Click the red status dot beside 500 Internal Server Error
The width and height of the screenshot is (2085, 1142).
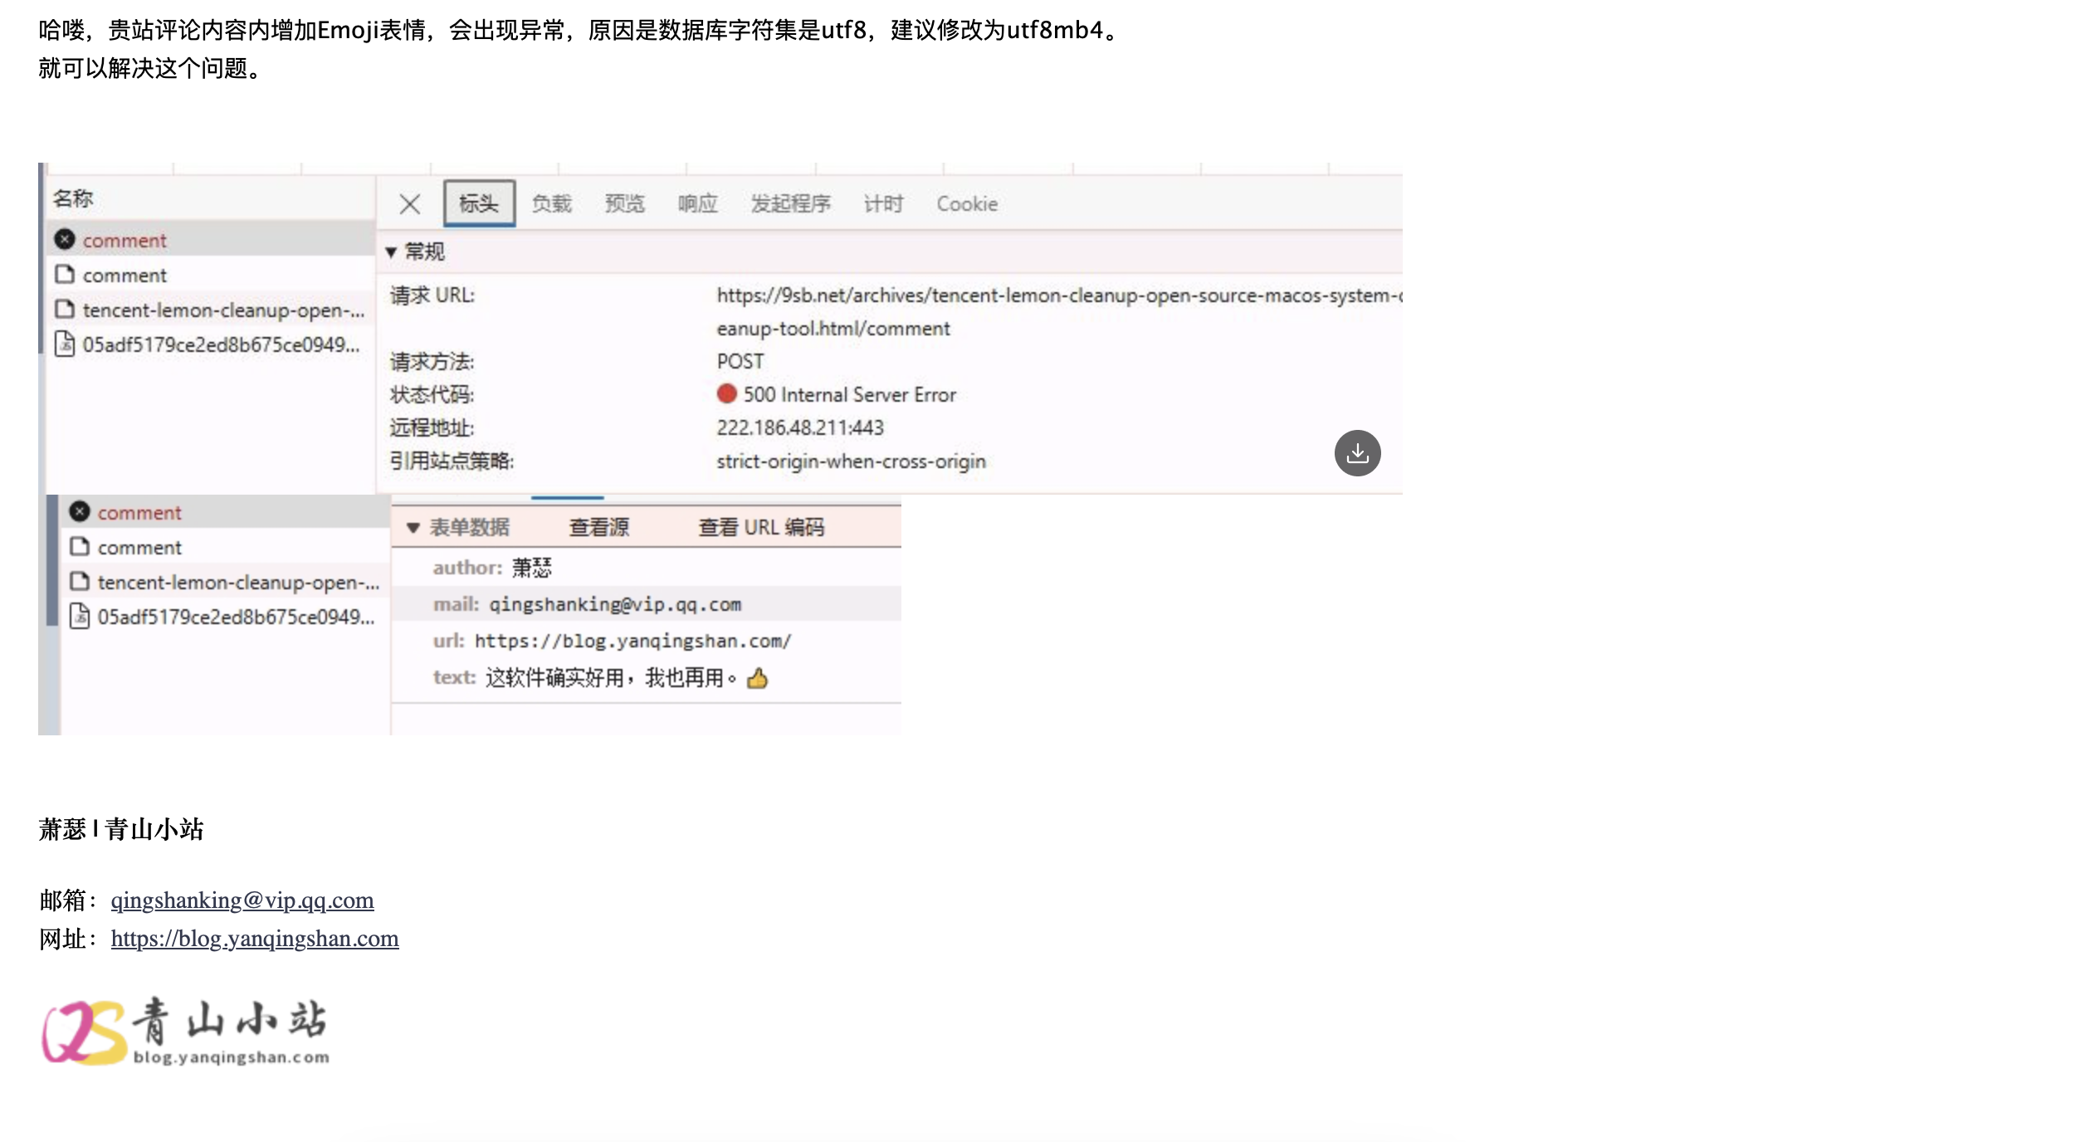(726, 394)
